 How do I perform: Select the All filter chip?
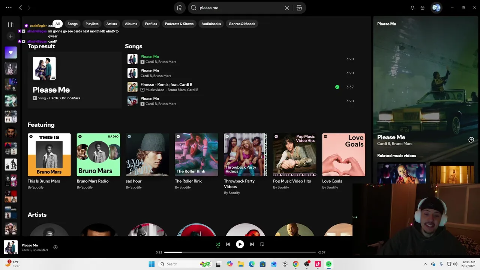tap(57, 24)
